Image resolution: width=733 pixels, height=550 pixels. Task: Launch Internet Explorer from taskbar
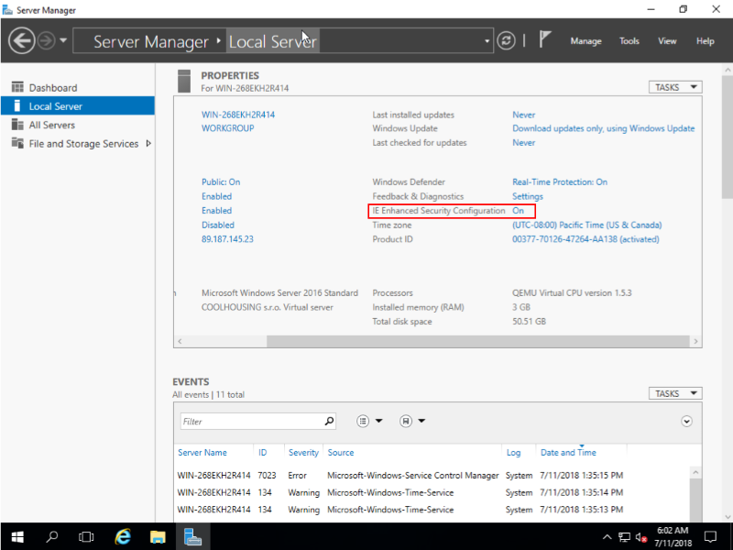click(123, 536)
